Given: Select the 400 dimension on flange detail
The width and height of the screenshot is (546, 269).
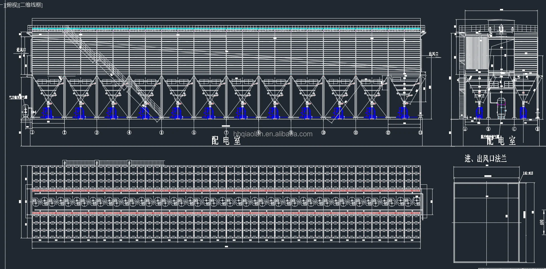Looking at the screenshot, I should (542, 222).
